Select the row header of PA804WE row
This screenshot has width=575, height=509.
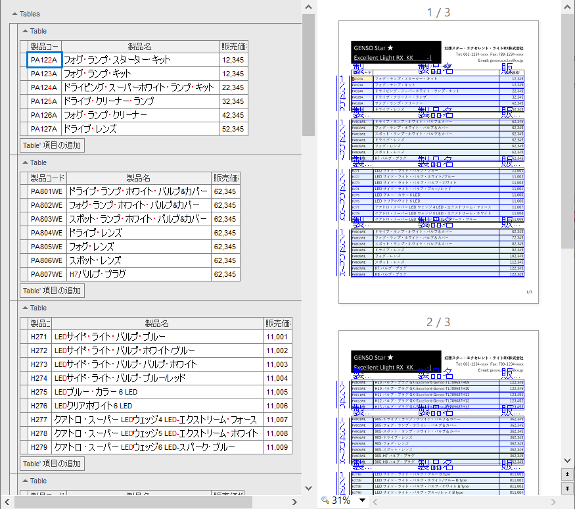pyautogui.click(x=24, y=233)
